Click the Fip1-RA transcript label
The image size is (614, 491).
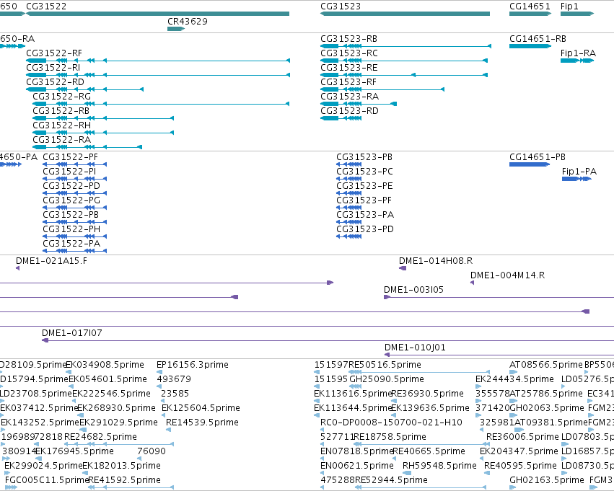578,53
